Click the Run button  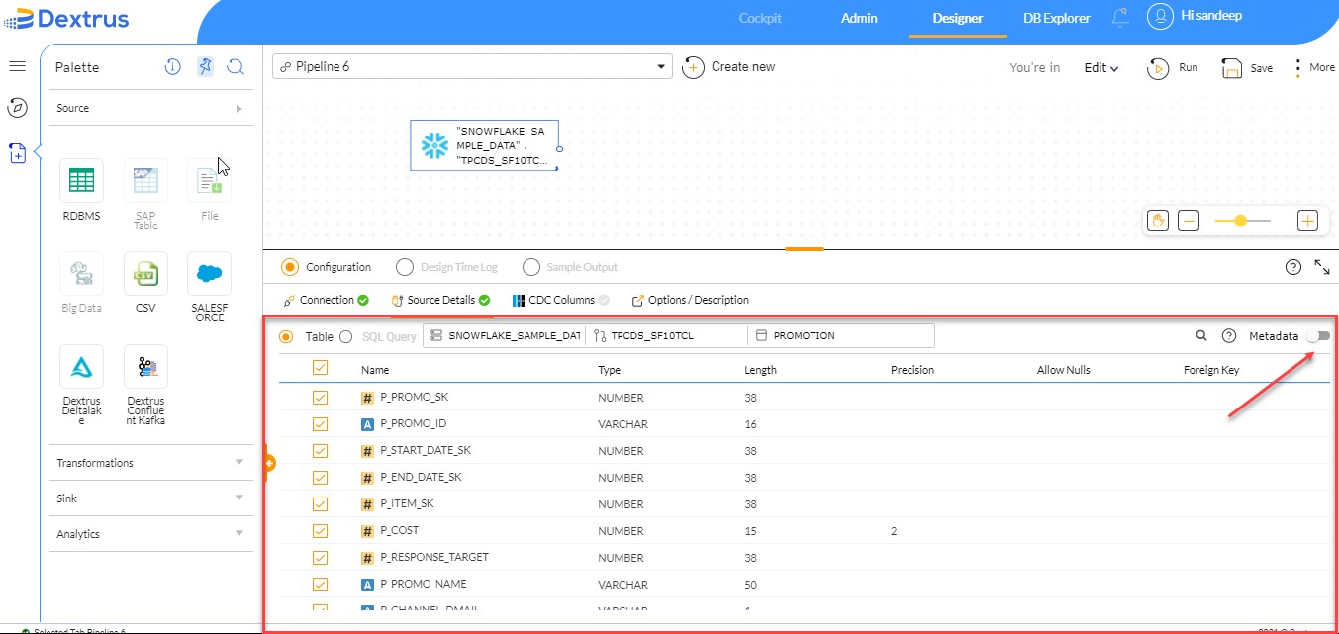pyautogui.click(x=1173, y=68)
